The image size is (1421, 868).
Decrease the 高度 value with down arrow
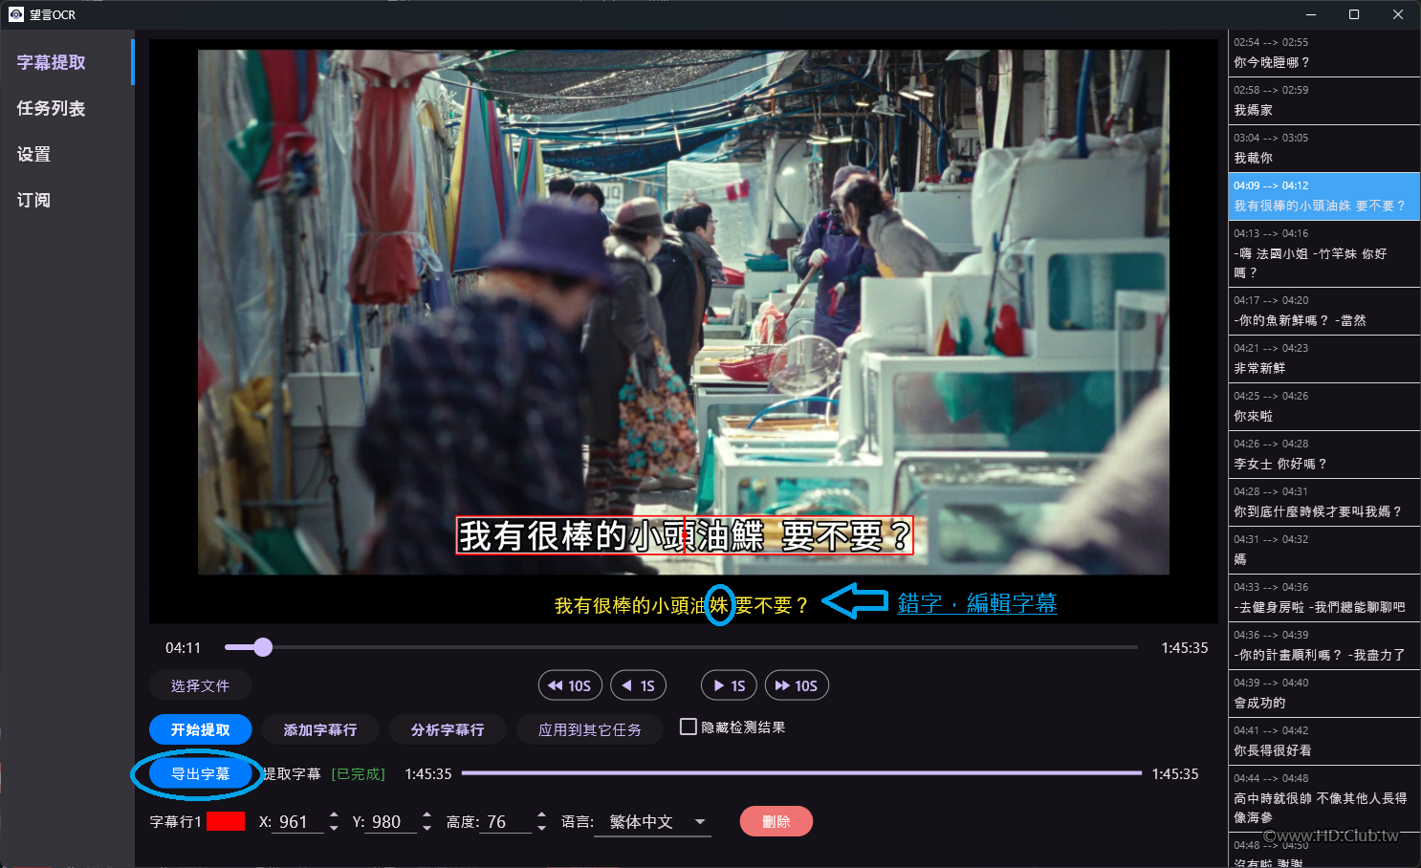(x=542, y=828)
